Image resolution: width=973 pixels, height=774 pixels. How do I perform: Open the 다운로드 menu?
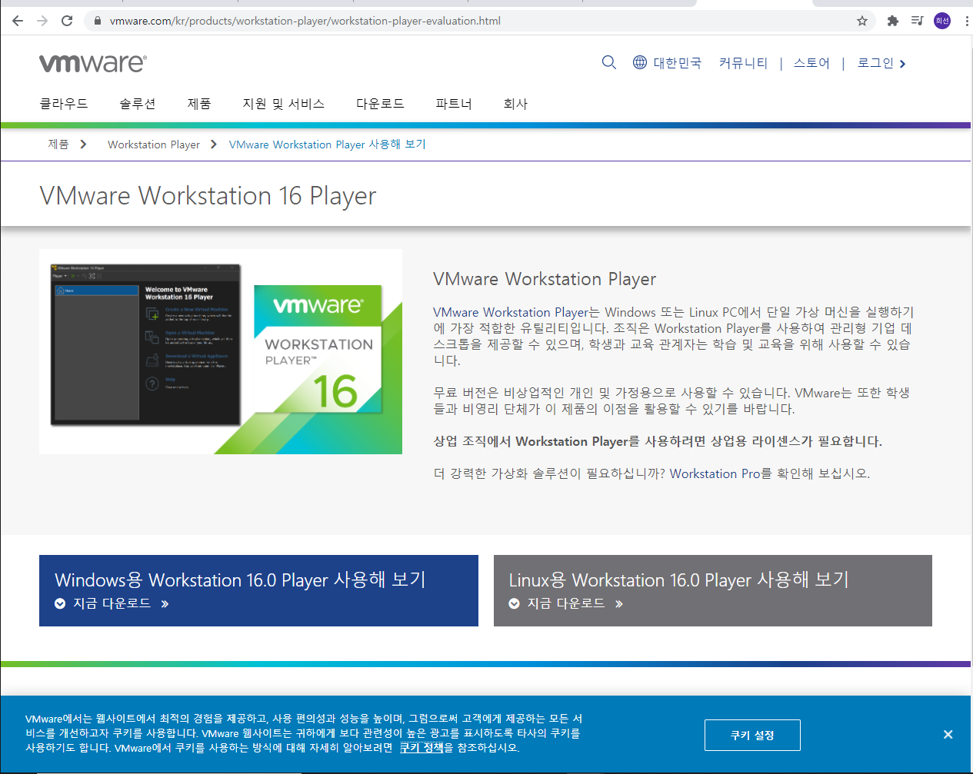click(x=380, y=104)
